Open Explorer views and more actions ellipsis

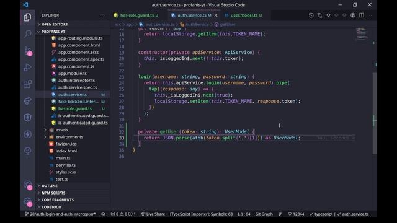pos(102,15)
